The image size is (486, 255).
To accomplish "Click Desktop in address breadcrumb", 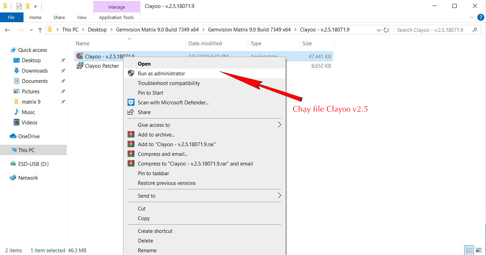I will (97, 30).
